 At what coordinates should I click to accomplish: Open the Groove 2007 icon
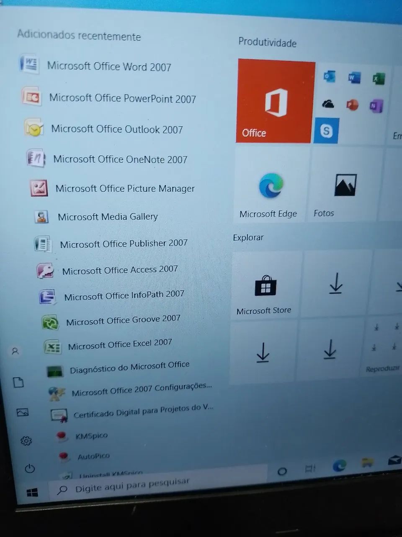pos(50,322)
